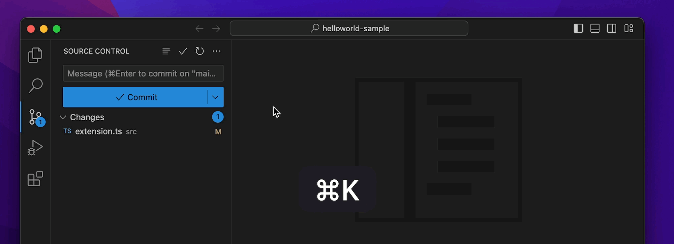This screenshot has width=674, height=244.
Task: Click the Changes count badge showing 1
Action: click(218, 117)
